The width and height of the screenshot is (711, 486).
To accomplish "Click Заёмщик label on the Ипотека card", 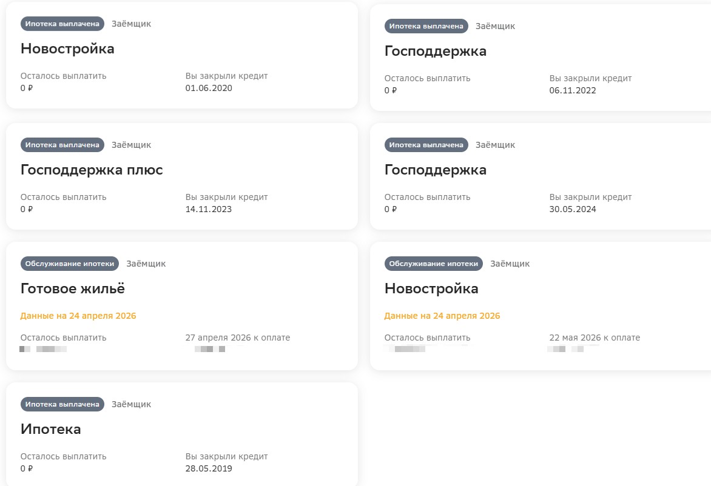I will coord(132,404).
